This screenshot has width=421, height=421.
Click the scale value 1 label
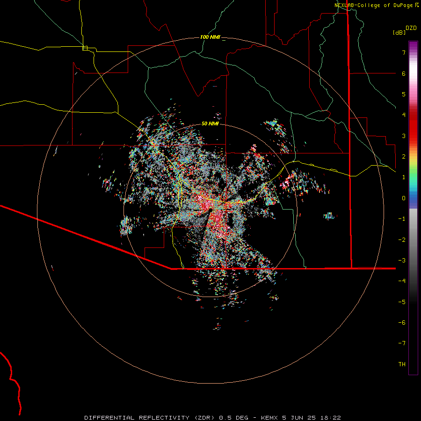pos(404,177)
